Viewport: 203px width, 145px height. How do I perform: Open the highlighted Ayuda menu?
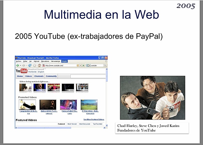click(64, 61)
